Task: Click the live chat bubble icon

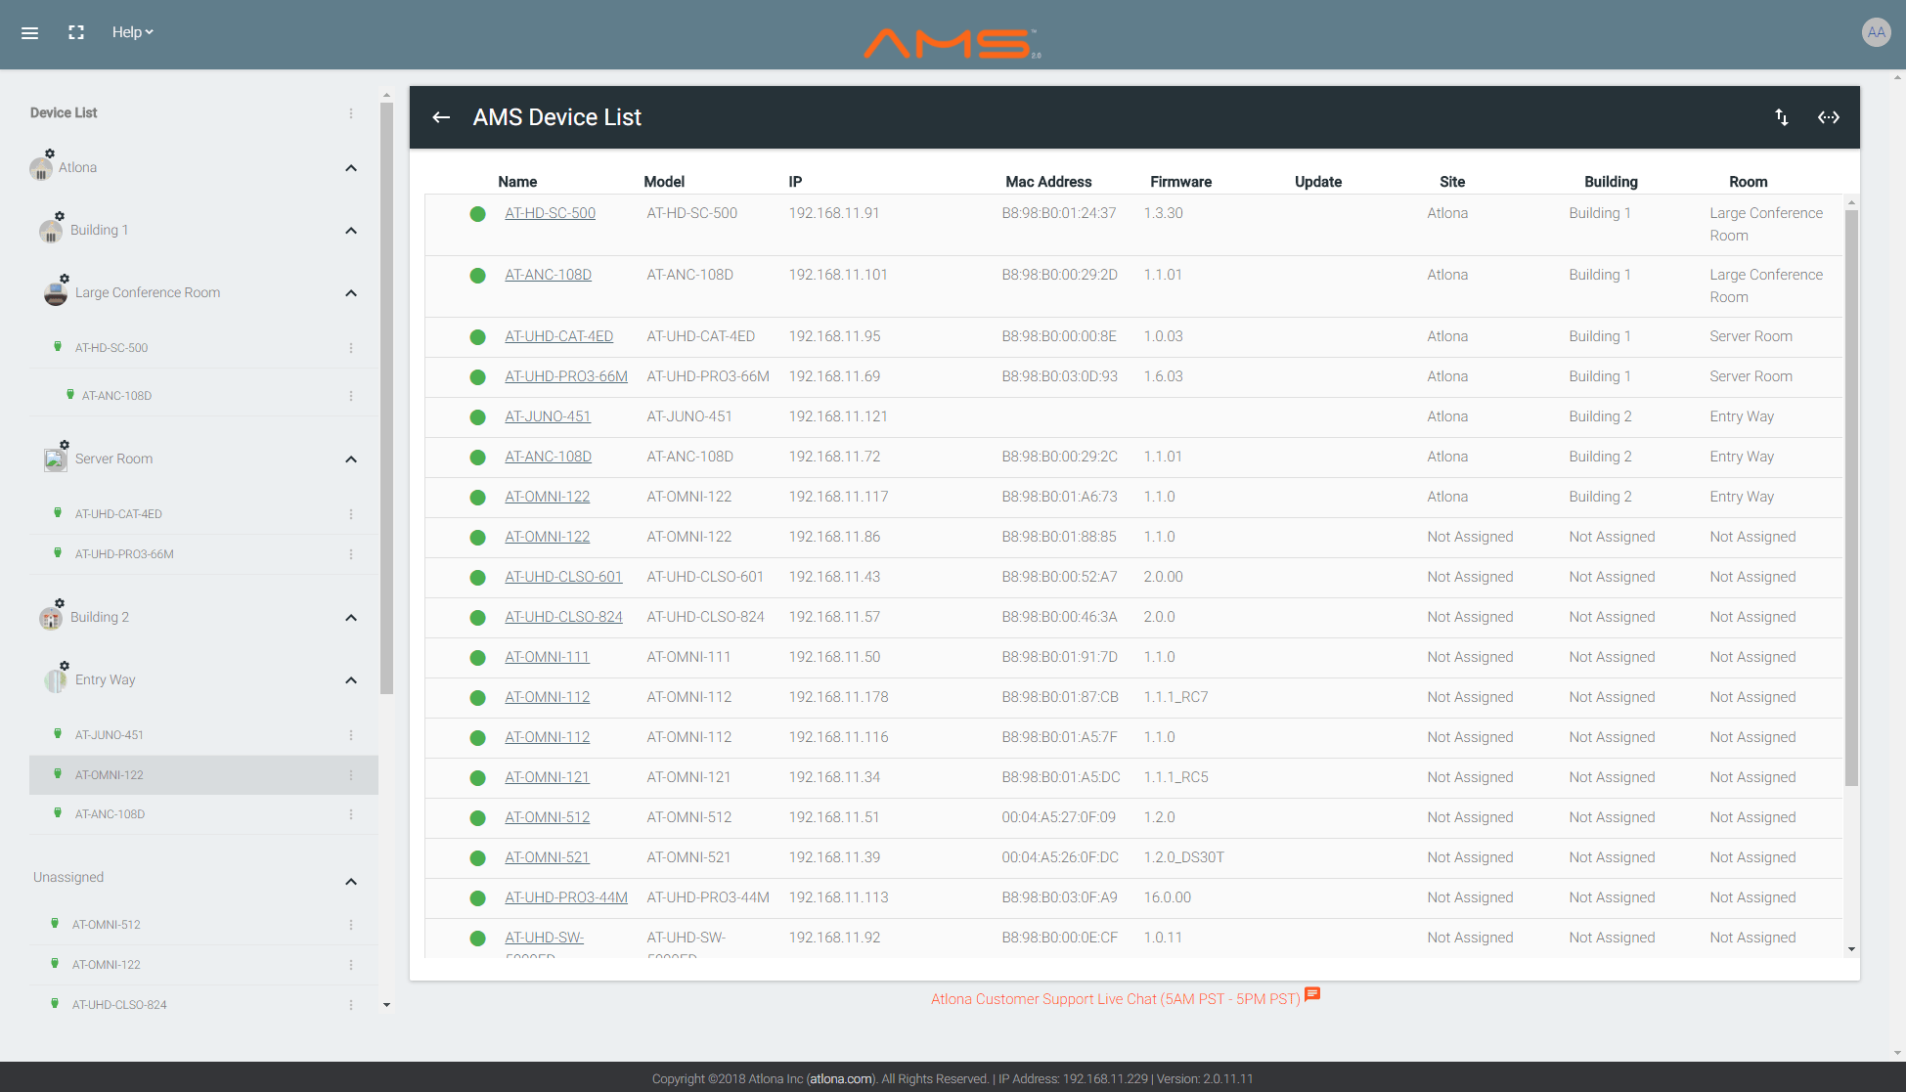Action: (1312, 994)
